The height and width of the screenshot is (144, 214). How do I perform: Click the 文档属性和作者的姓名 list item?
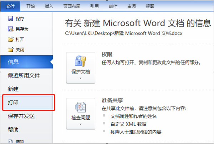(134, 116)
